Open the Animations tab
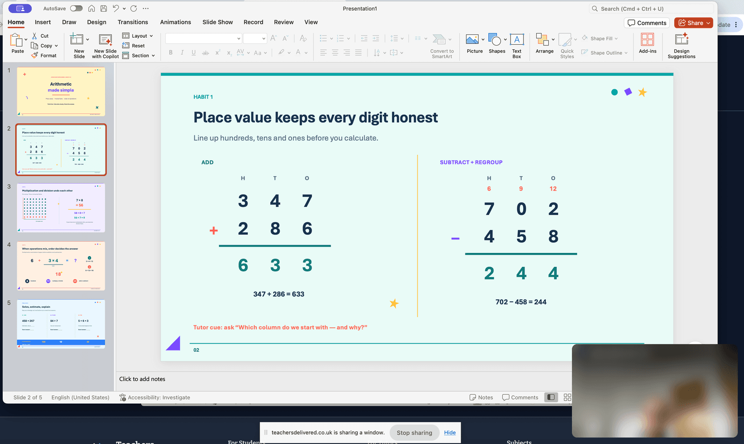The image size is (744, 444). tap(175, 22)
